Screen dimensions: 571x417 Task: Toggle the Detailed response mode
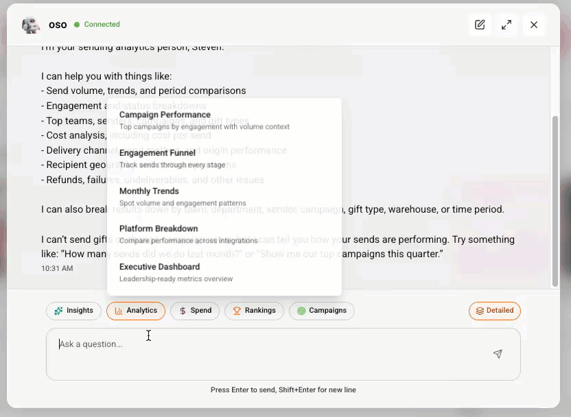point(495,311)
